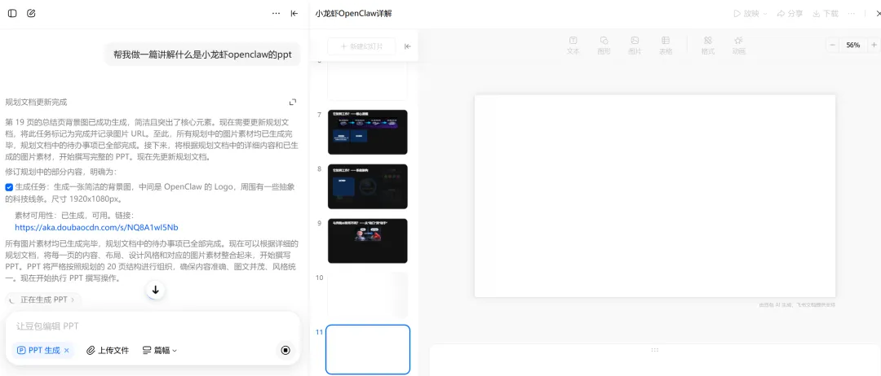Screen dimensions: 881x376
Task: Expand the planning document view icon
Action: point(293,102)
